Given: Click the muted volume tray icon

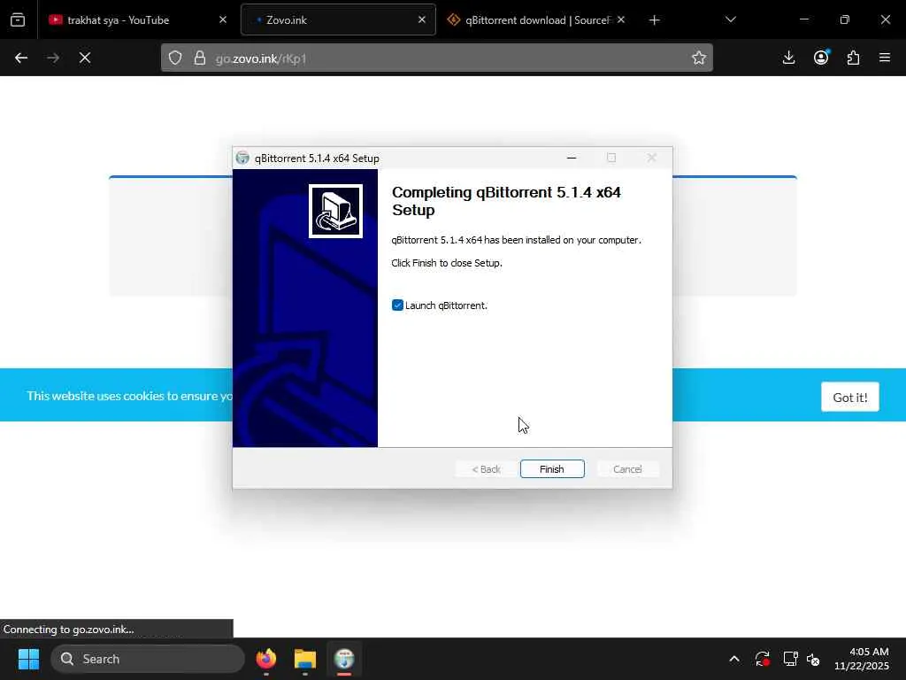Looking at the screenshot, I should [x=813, y=659].
